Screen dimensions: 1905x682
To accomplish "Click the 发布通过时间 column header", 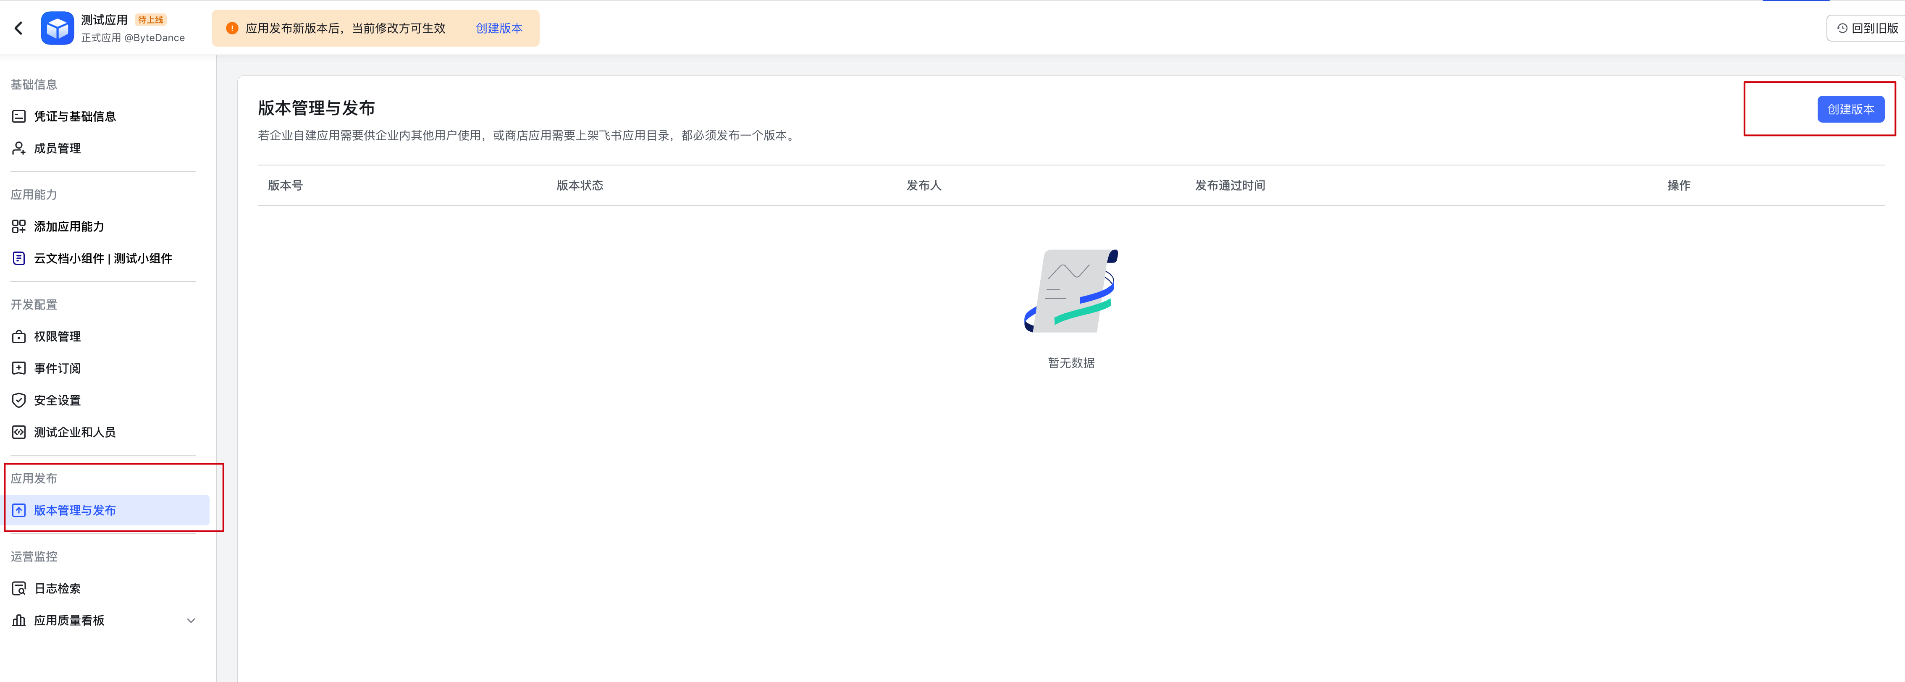I will click(x=1229, y=185).
